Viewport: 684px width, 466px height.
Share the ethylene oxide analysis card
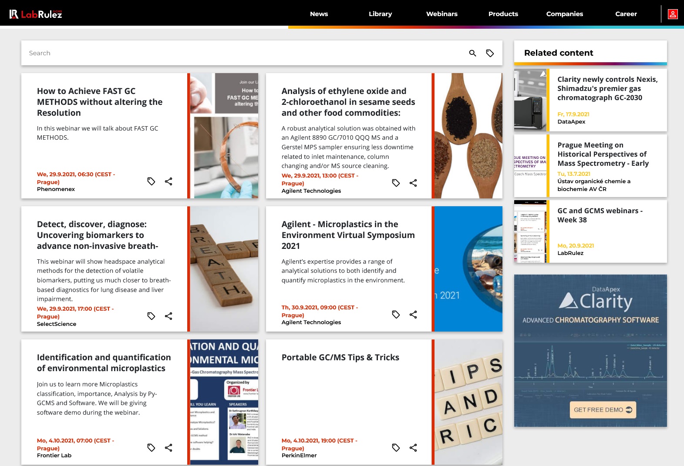click(x=413, y=183)
